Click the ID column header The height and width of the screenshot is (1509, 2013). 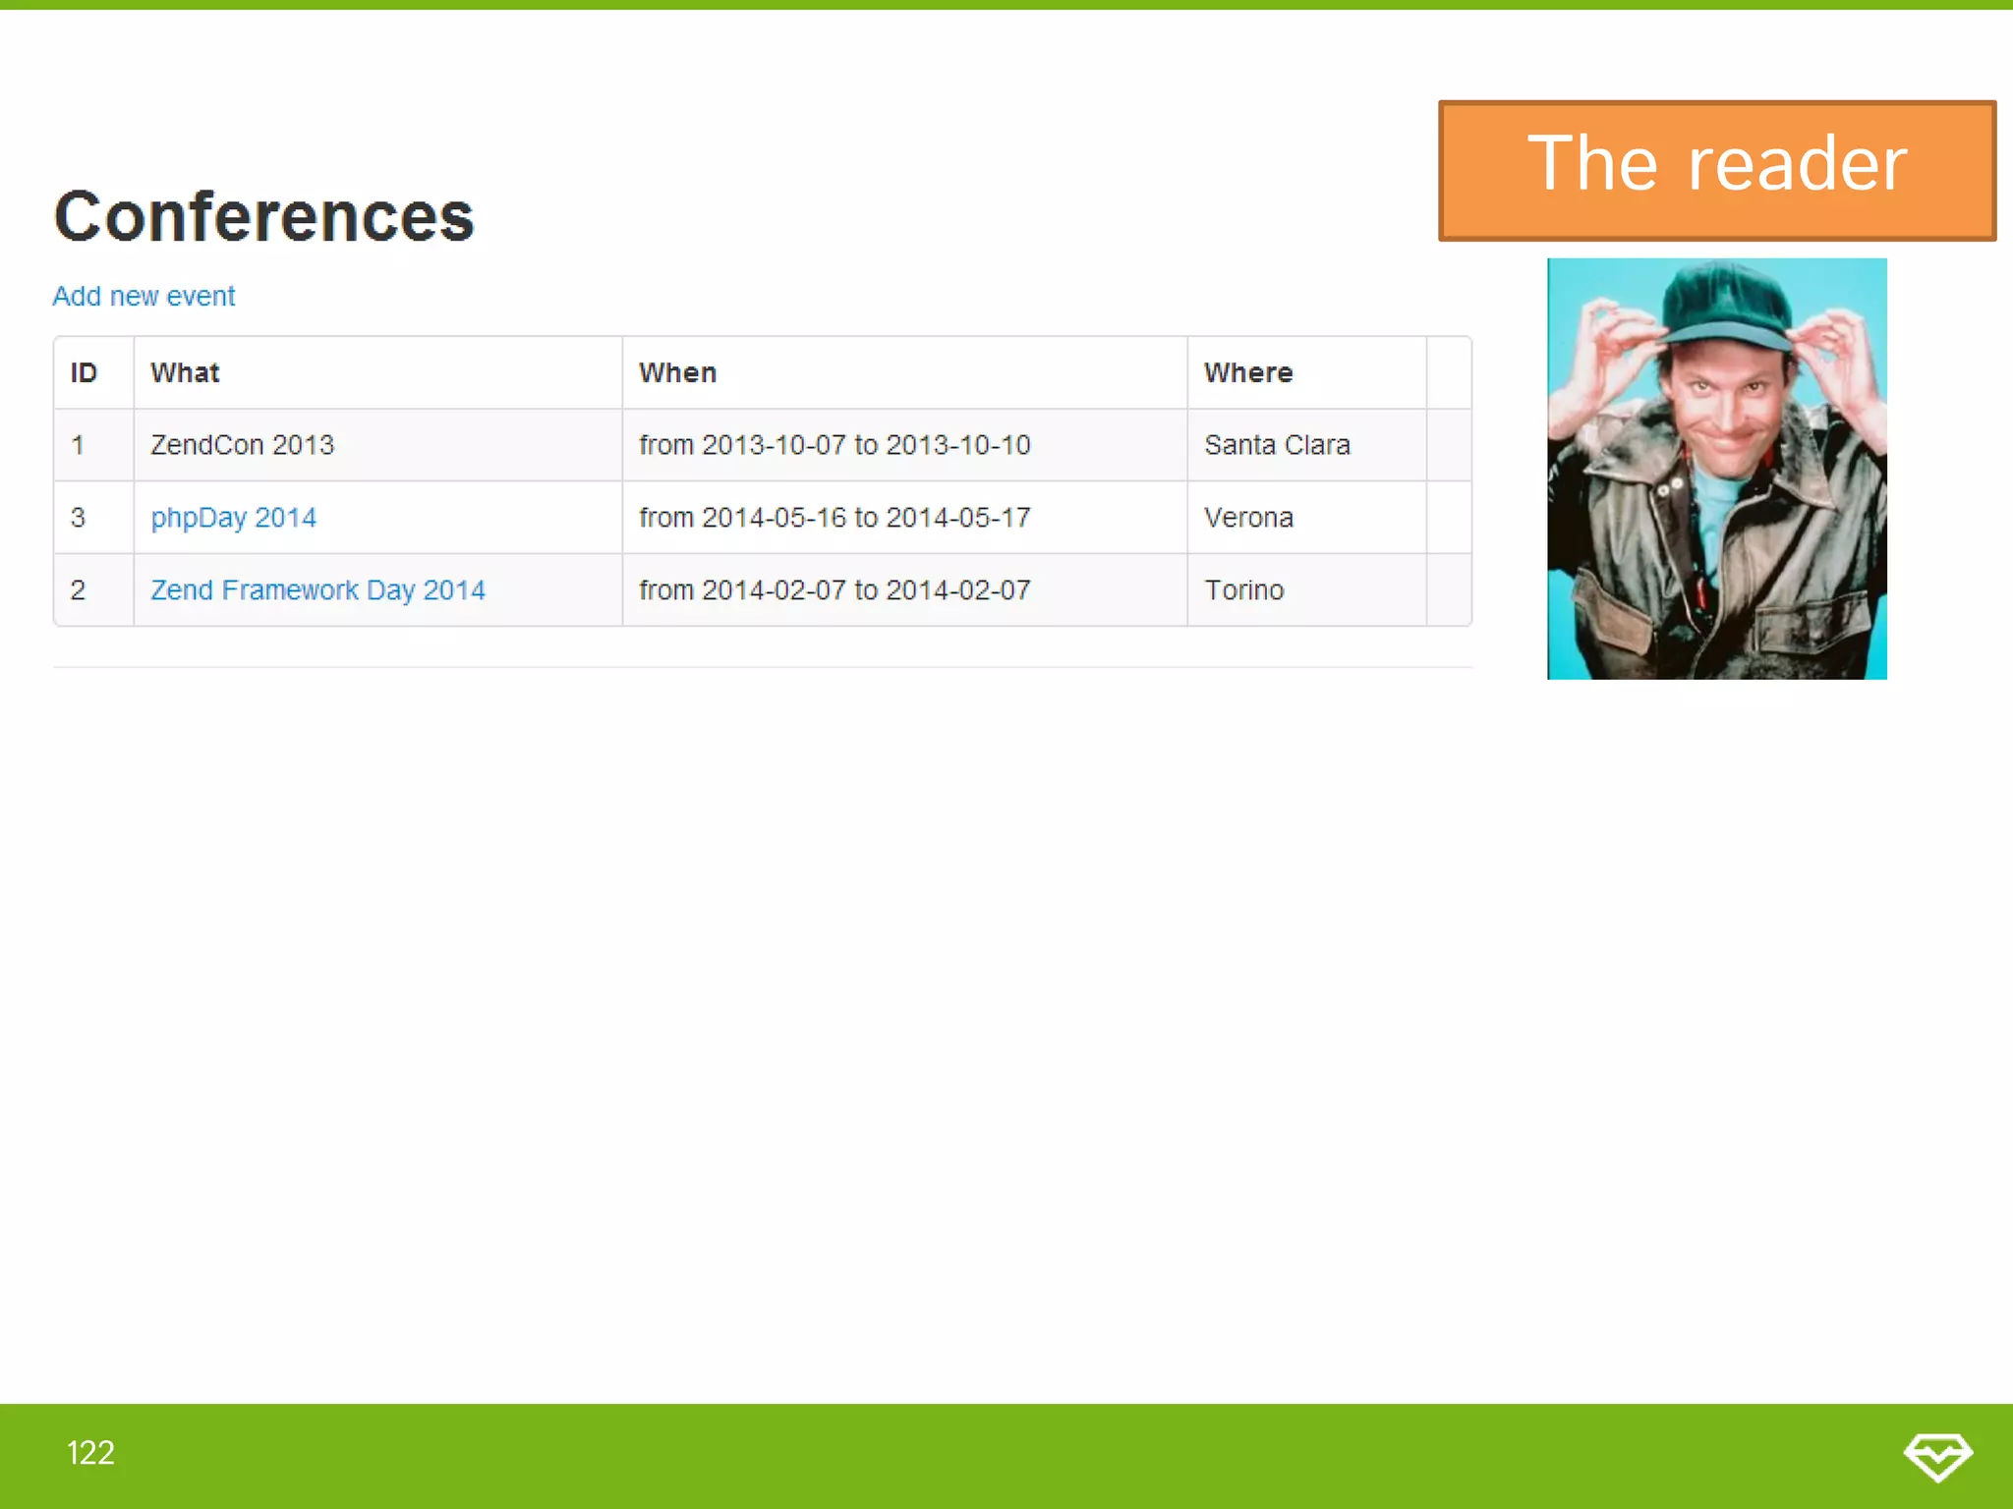[85, 373]
